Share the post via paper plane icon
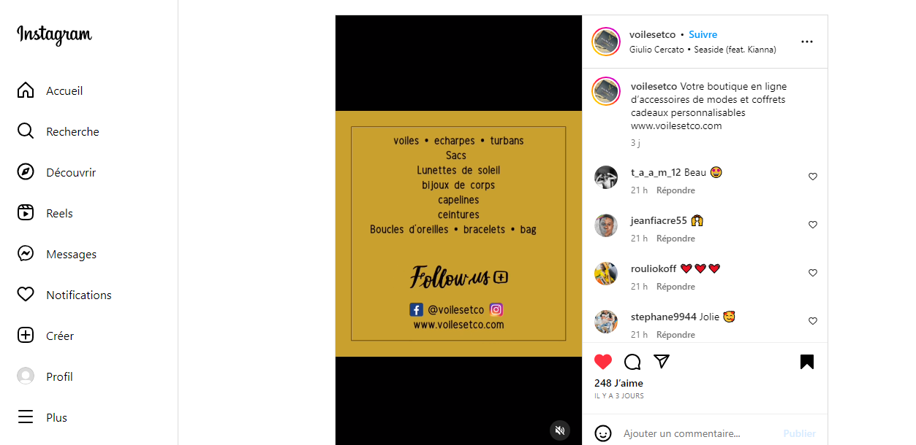This screenshot has width=916, height=445. point(662,362)
